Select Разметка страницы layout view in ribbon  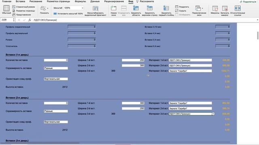pos(23,11)
